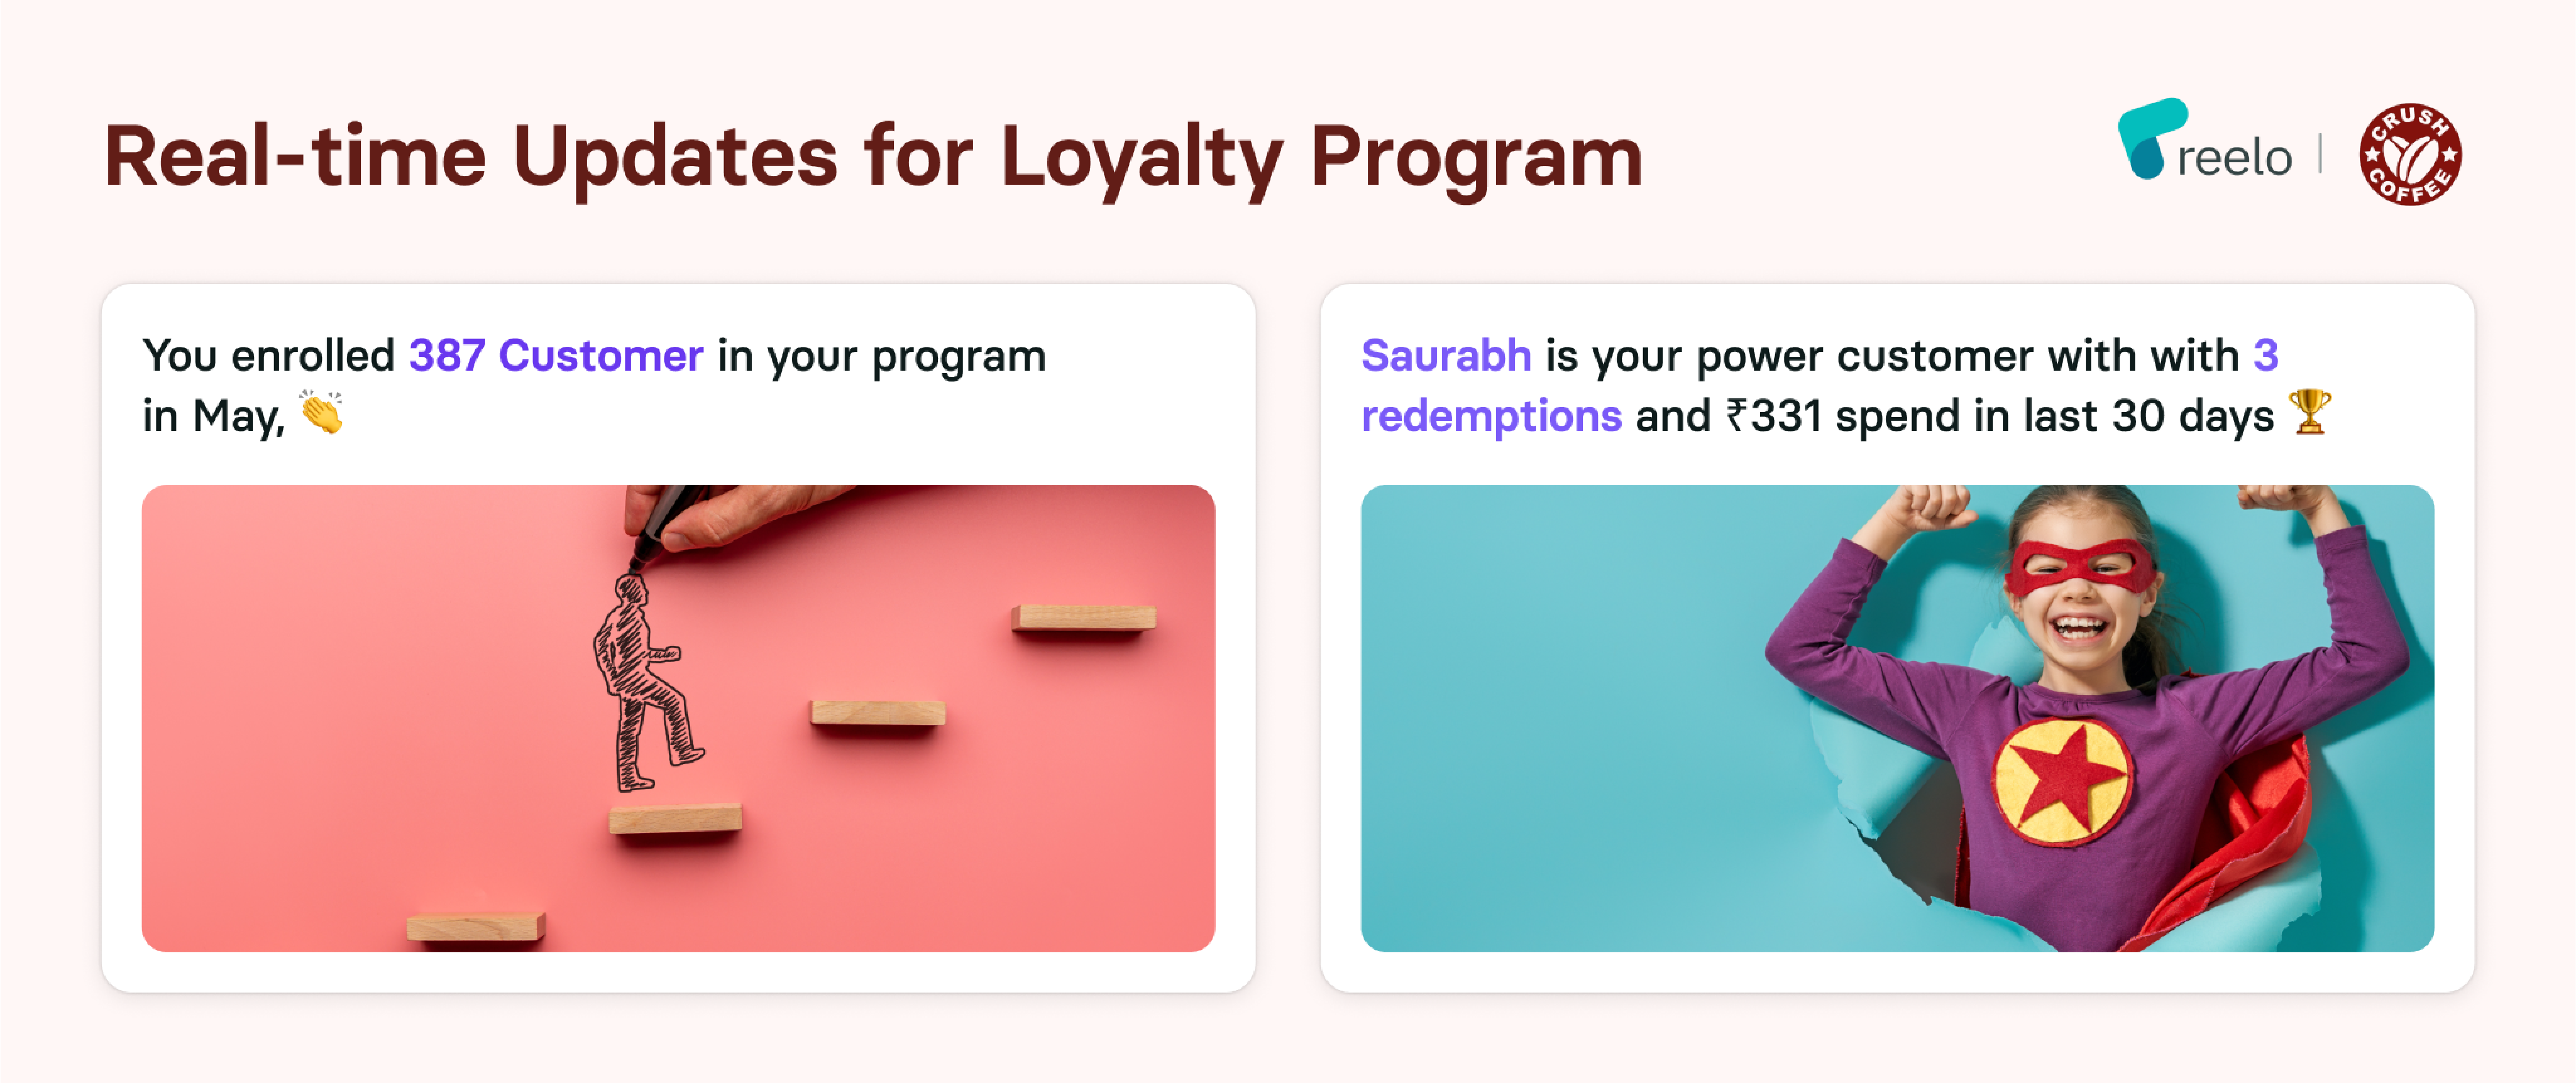This screenshot has width=2576, height=1083.
Task: Click the sketched climbing man drawing
Action: click(645, 682)
